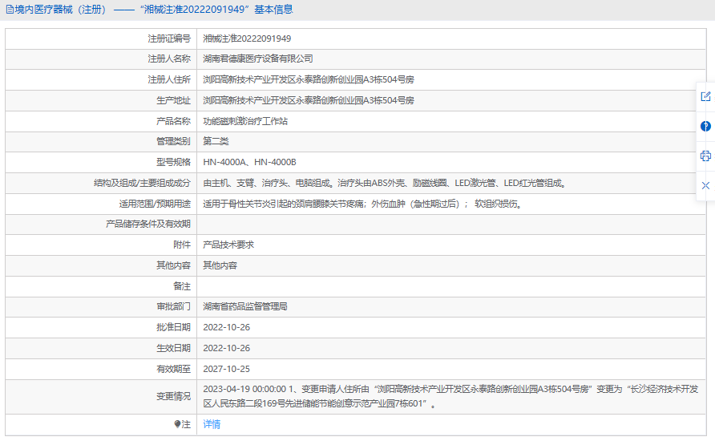Open the 详情 link

pyautogui.click(x=212, y=424)
